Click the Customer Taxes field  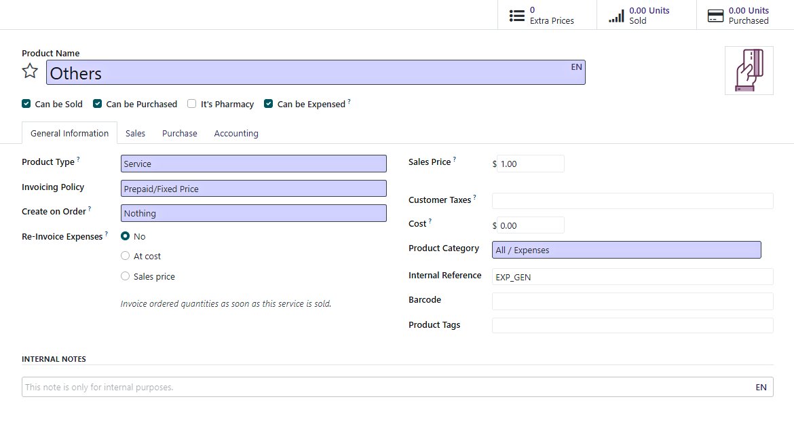tap(632, 201)
